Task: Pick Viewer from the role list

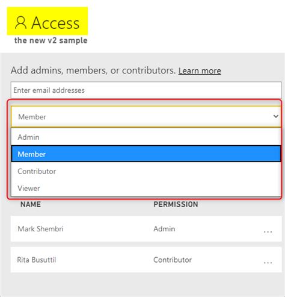Action: pyautogui.click(x=146, y=188)
